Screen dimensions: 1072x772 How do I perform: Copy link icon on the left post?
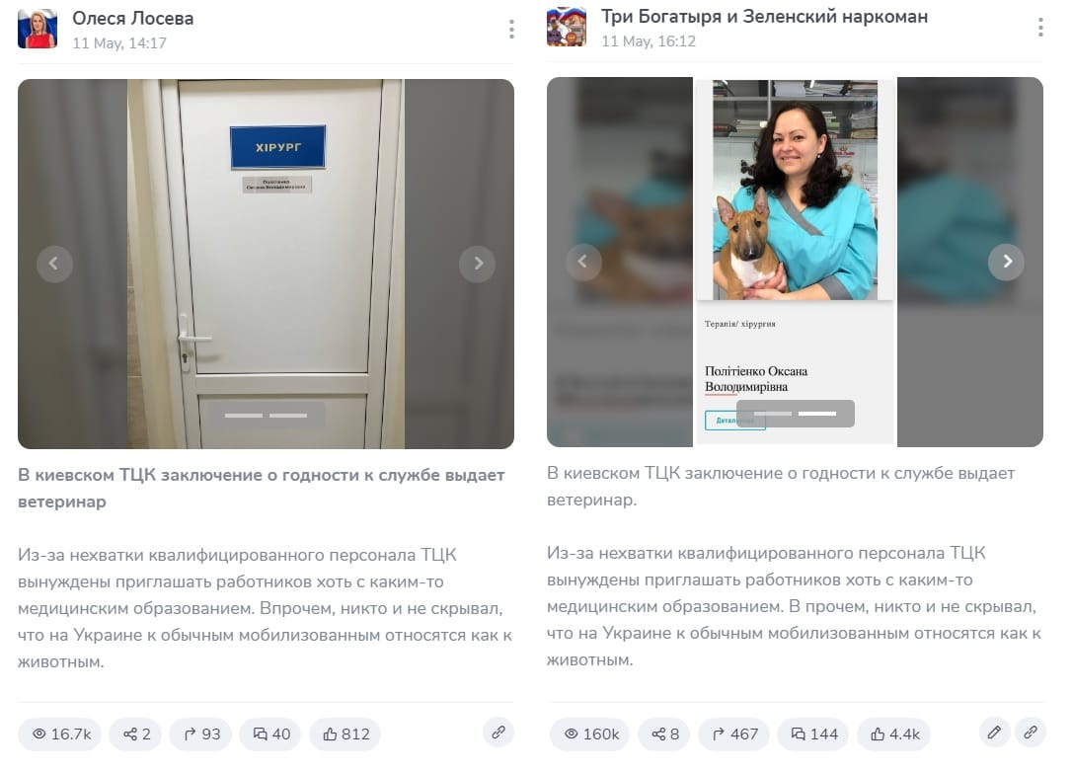pyautogui.click(x=498, y=733)
